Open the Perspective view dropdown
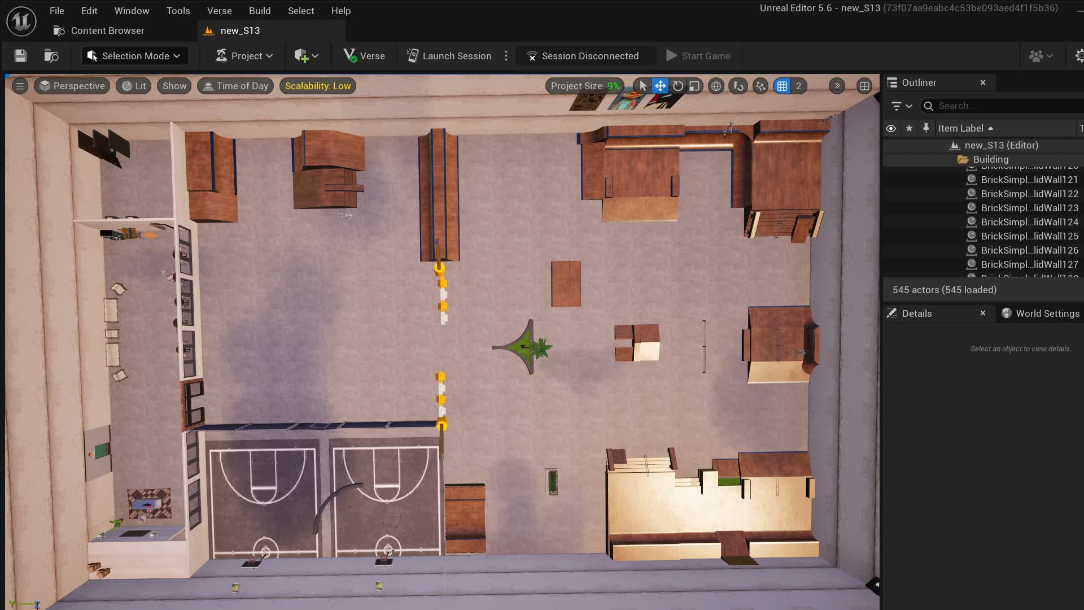 tap(72, 86)
